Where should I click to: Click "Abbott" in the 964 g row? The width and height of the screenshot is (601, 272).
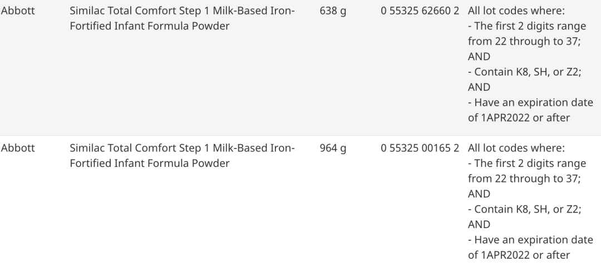click(x=18, y=149)
